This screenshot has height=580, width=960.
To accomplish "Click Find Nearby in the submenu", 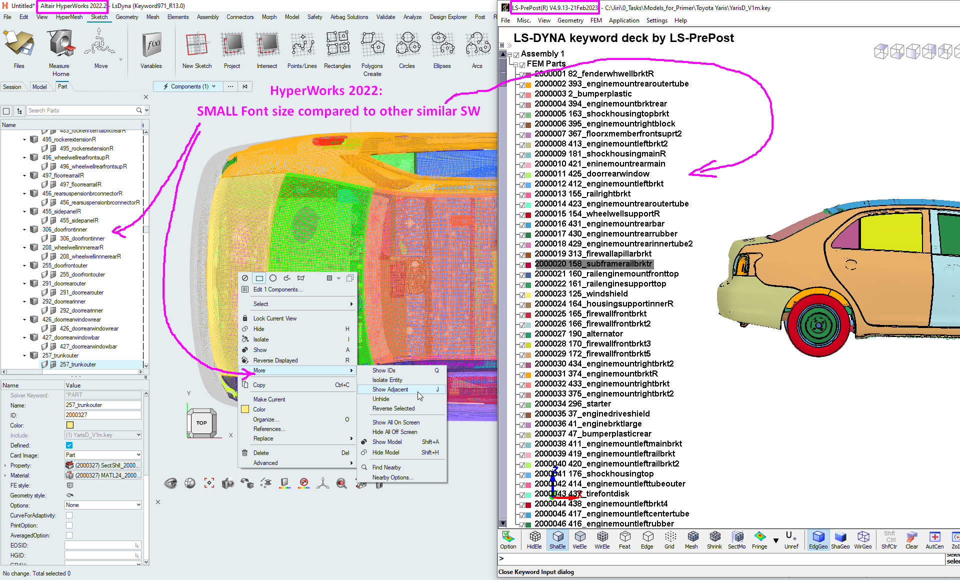I will pyautogui.click(x=401, y=467).
